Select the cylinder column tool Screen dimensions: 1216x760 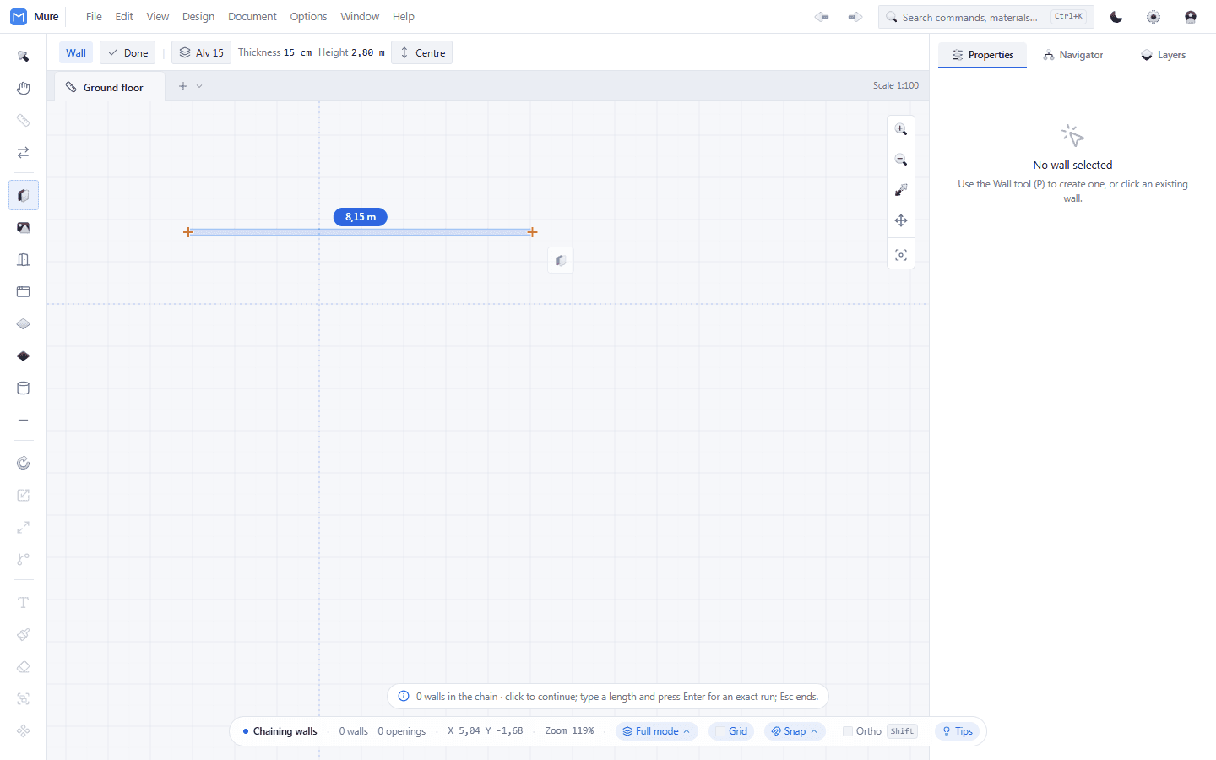[24, 388]
